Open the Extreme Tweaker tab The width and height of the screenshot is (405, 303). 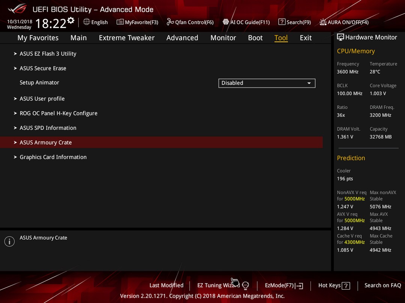tap(127, 38)
